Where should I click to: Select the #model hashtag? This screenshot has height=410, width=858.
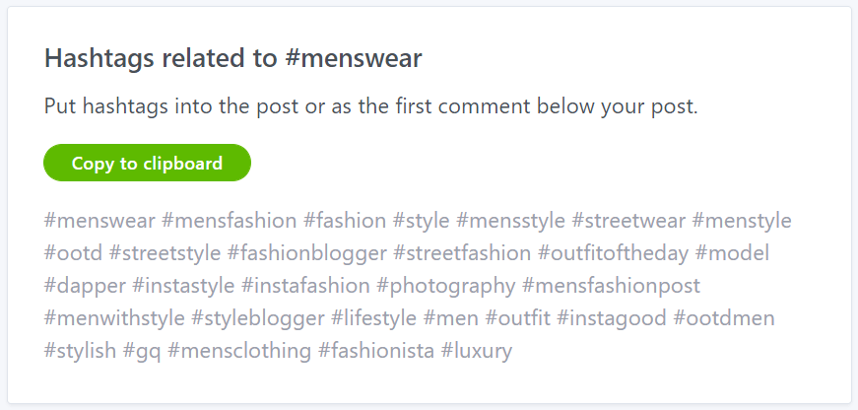pos(732,253)
